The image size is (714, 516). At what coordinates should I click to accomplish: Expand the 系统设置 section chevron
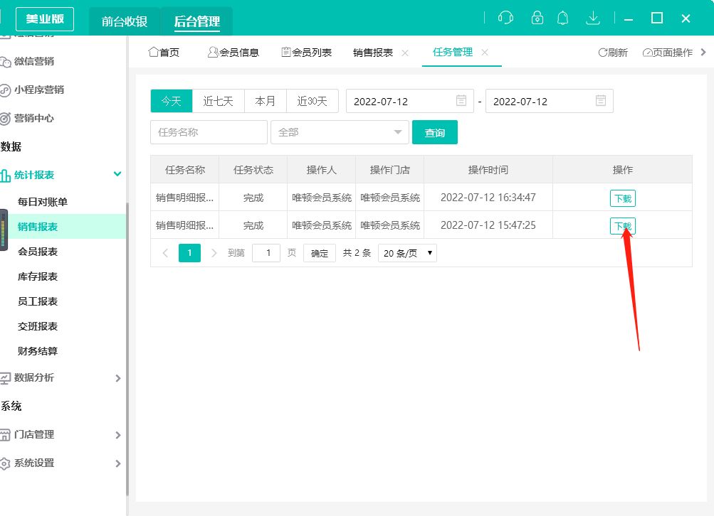point(118,463)
